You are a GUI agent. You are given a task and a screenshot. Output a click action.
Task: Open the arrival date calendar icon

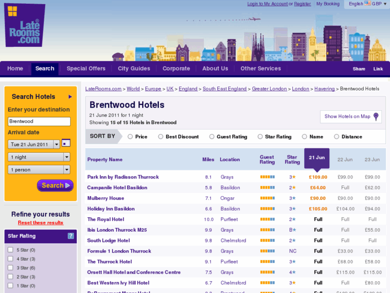coord(66,143)
